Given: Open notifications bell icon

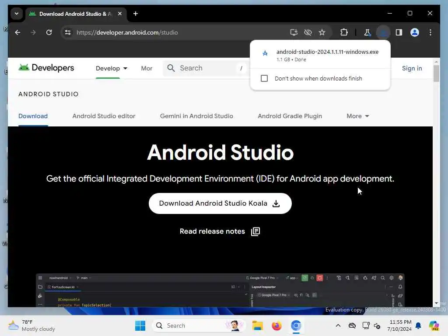Looking at the screenshot, I should pos(418,325).
